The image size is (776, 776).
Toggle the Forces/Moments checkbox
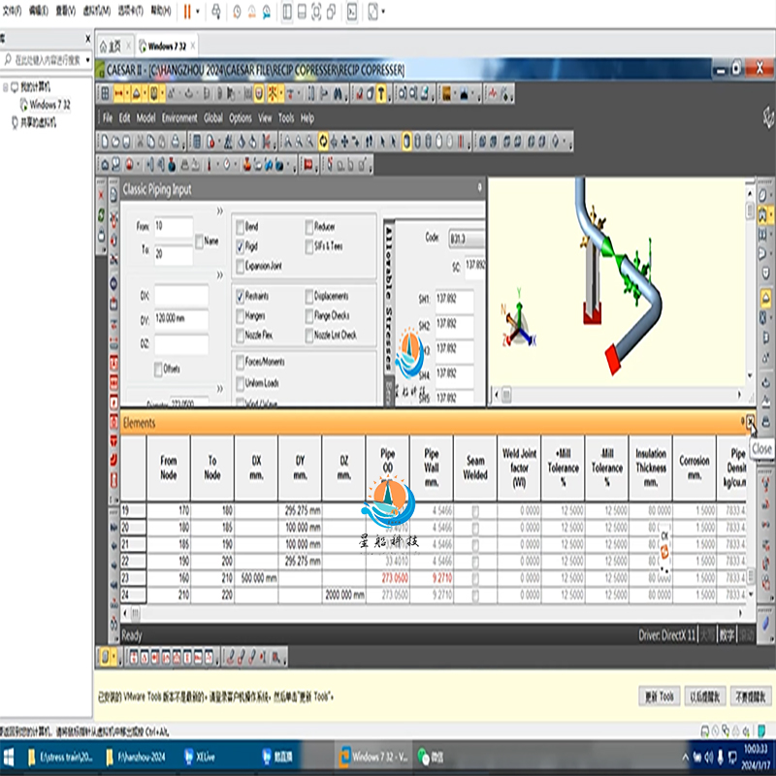coord(240,362)
